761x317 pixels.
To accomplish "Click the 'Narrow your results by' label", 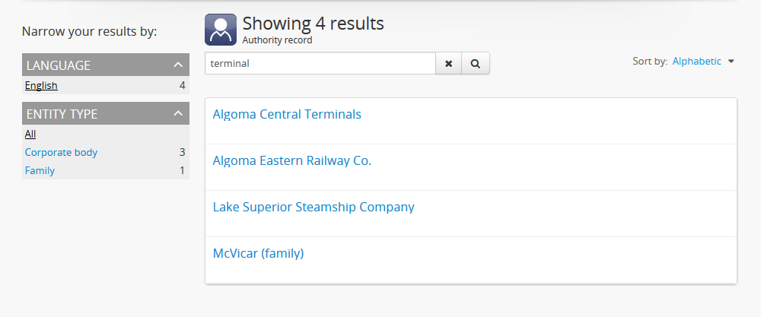I will click(89, 32).
